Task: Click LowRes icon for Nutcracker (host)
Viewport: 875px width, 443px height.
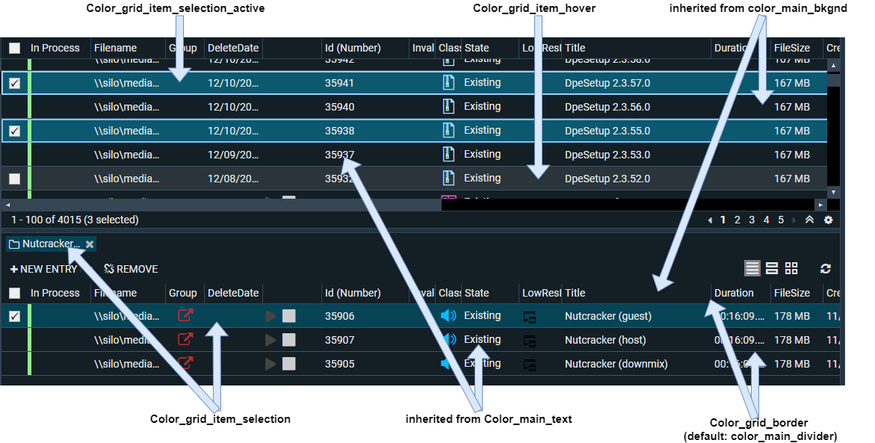Action: [530, 341]
